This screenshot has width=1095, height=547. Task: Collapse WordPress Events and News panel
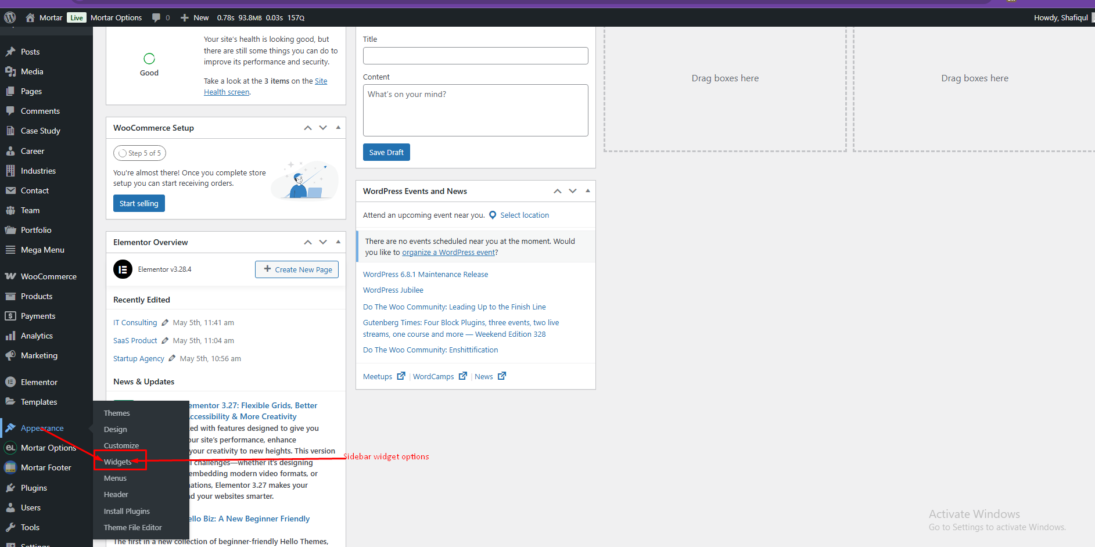(x=588, y=191)
